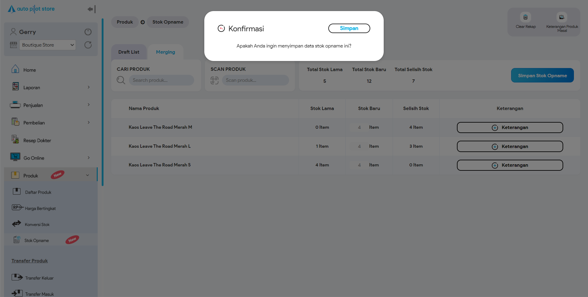Switch to the Draft List tab
588x297 pixels.
coord(129,52)
